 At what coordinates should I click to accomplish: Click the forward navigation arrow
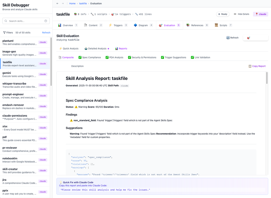click(63, 3)
